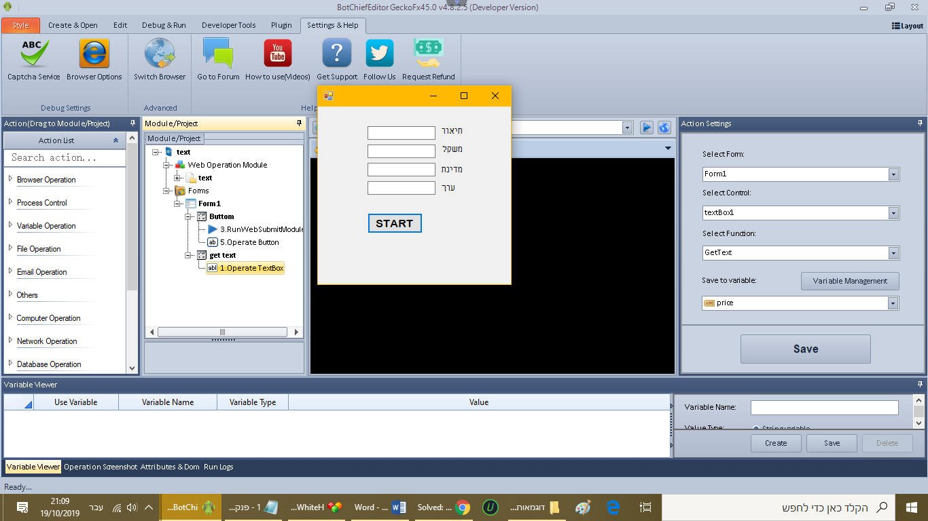Viewport: 928px width, 521px height.
Task: Switch to the Debug & Run tab
Action: point(164,25)
